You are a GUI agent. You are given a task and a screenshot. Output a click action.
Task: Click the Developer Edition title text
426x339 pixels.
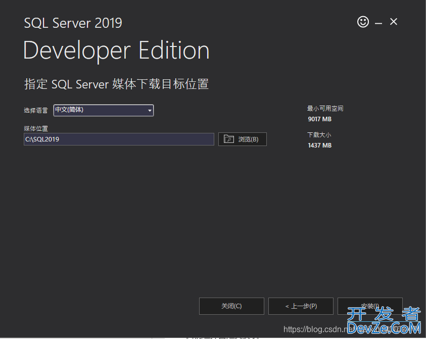tap(117, 51)
